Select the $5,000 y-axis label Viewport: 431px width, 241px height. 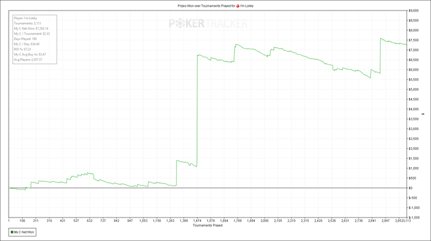[x=414, y=90]
